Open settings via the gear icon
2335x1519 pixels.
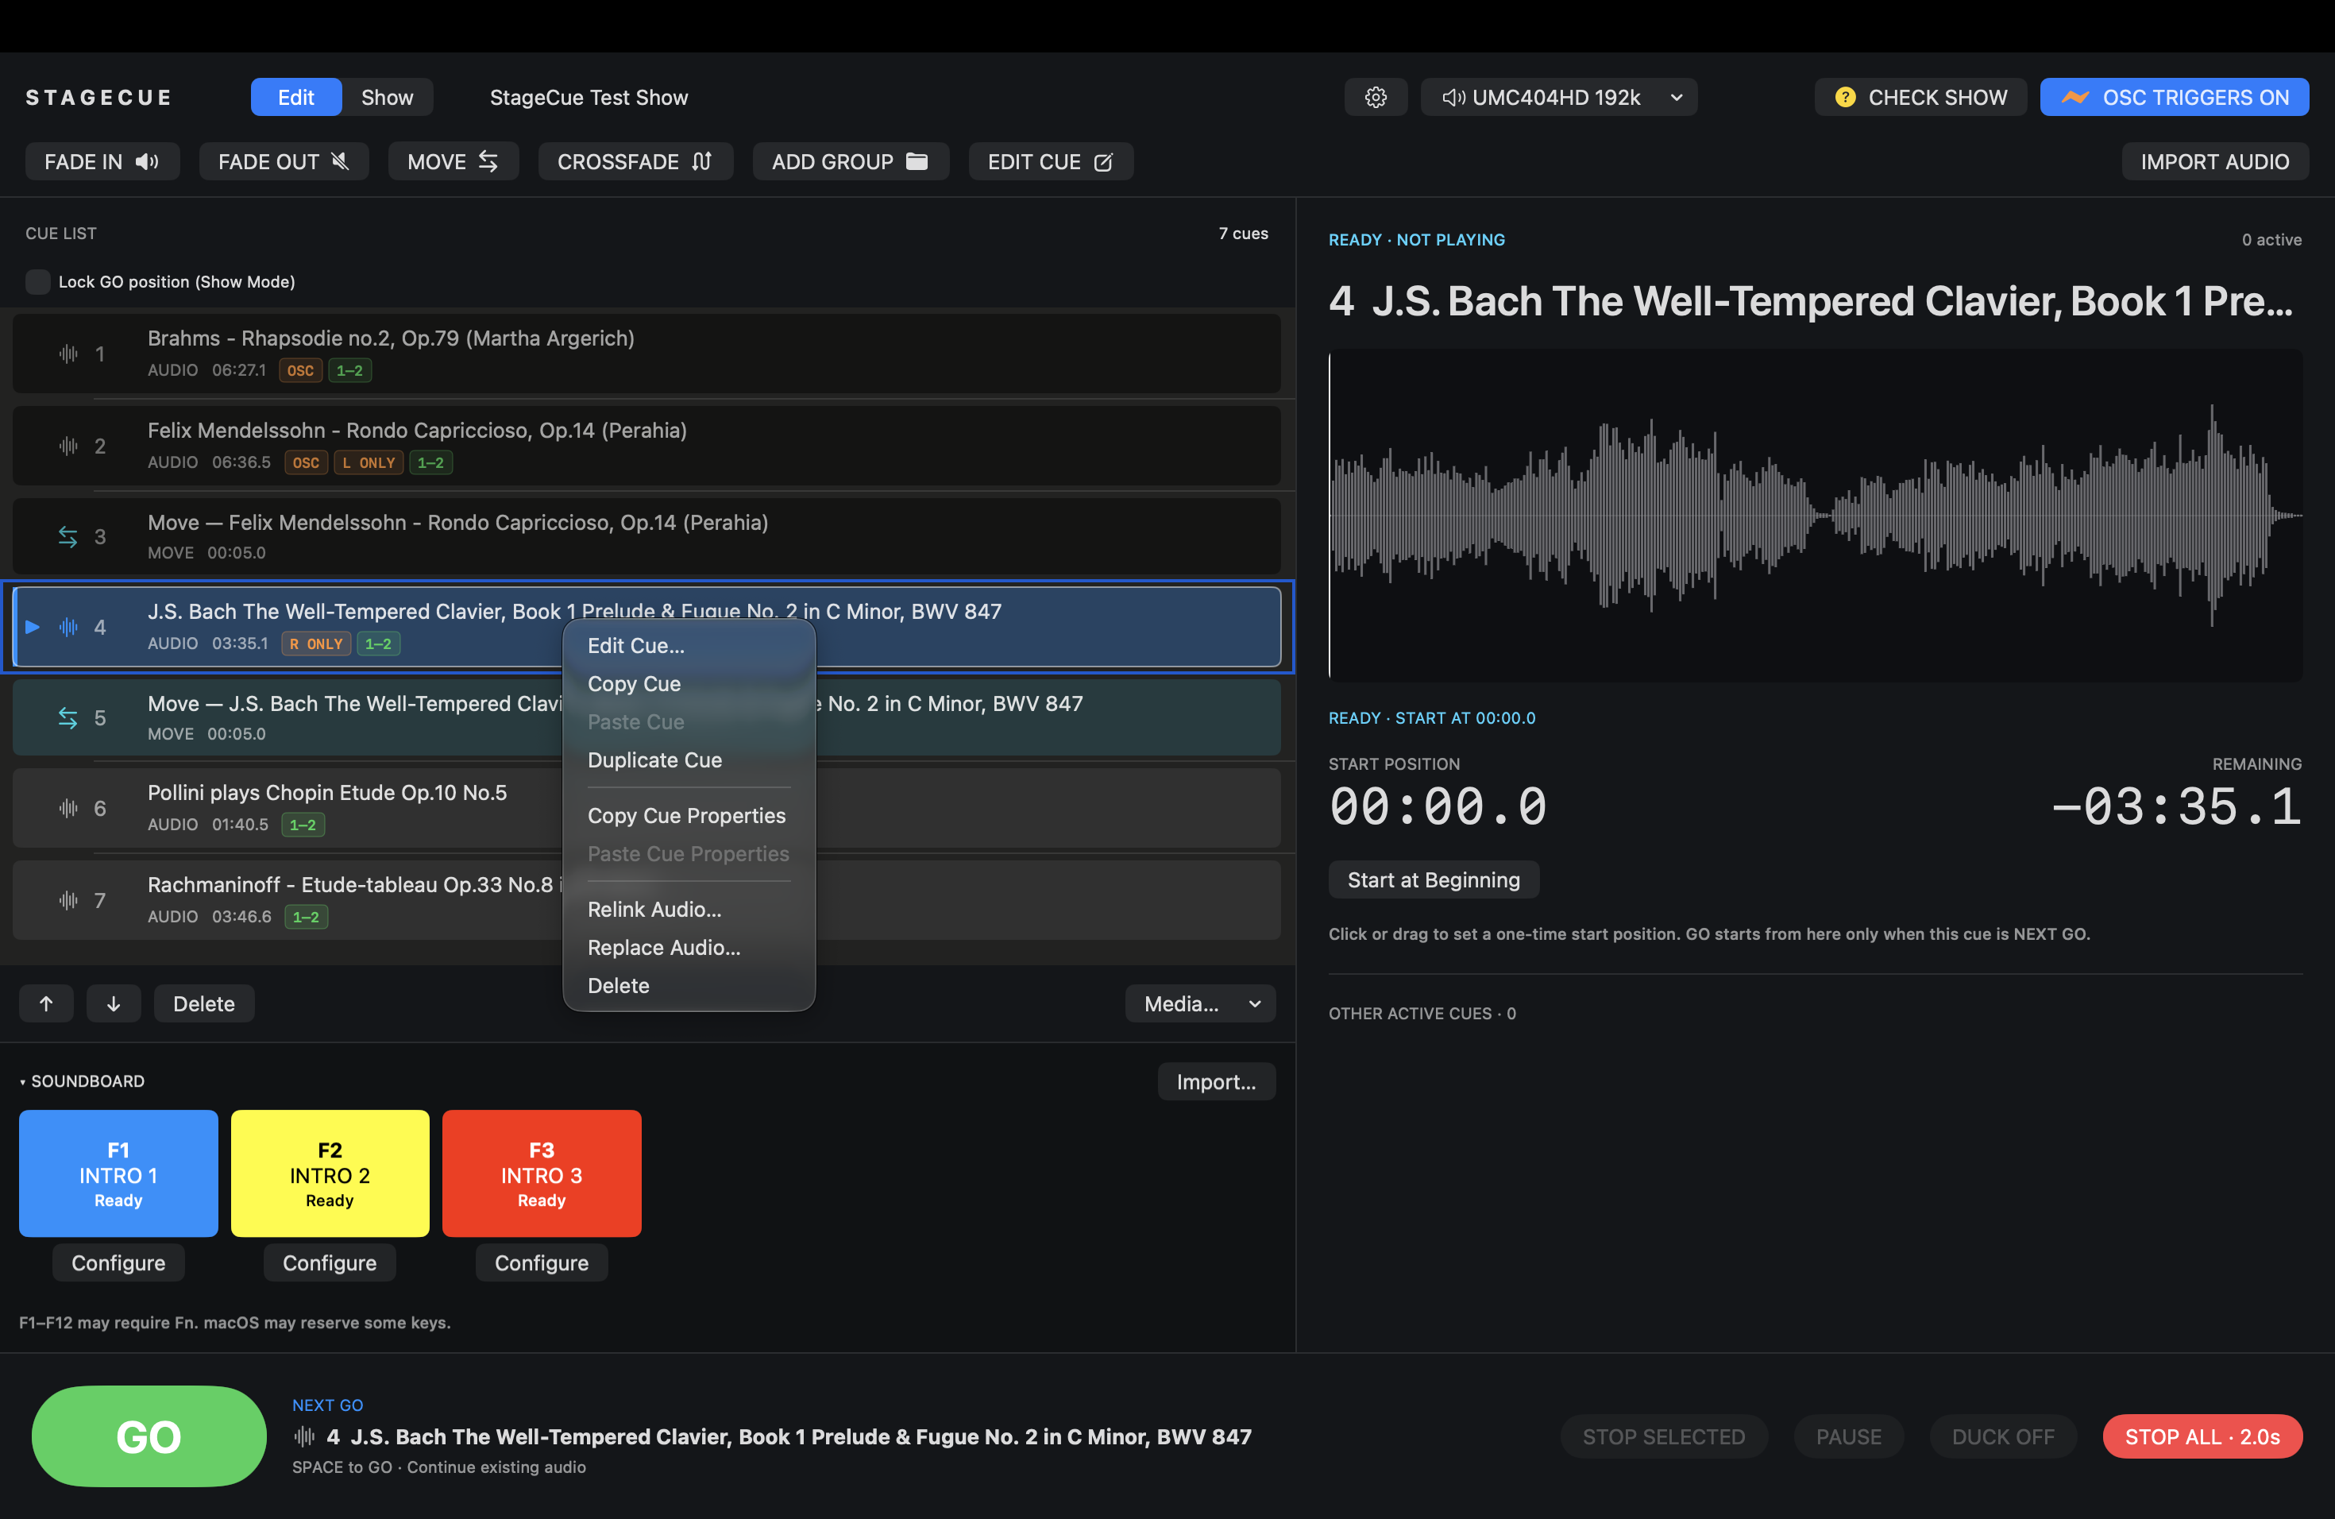(1376, 97)
